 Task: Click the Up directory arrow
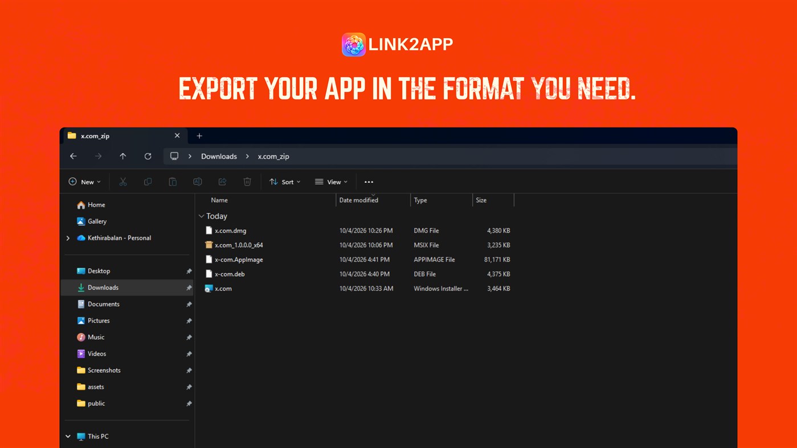123,156
